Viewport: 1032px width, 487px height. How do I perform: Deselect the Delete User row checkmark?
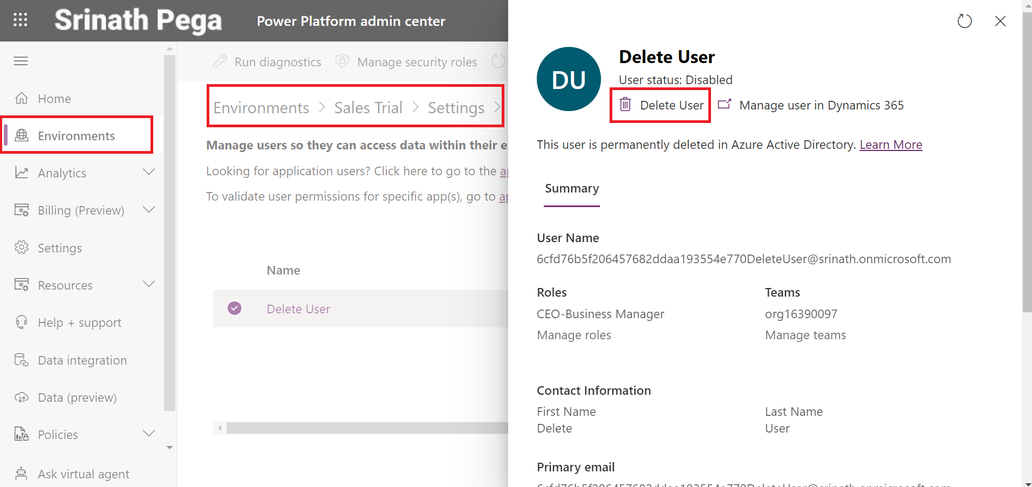[x=235, y=308]
